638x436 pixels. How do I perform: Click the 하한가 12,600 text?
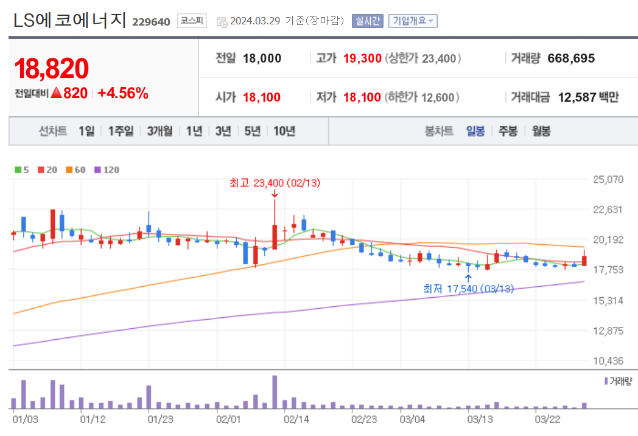tap(422, 97)
